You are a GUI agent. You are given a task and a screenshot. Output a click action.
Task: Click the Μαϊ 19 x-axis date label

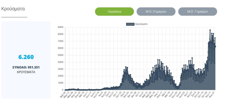click(167, 94)
